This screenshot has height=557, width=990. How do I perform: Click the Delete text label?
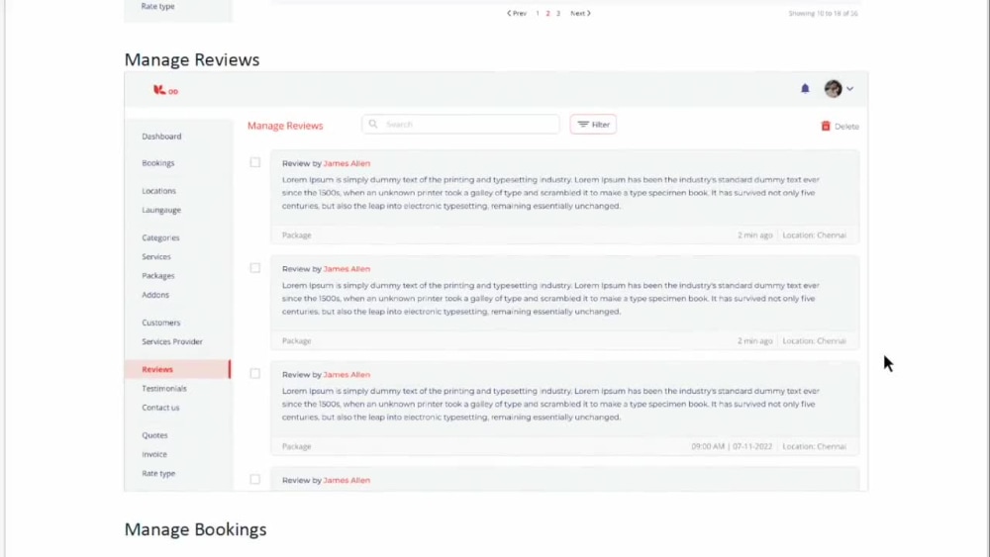point(846,127)
